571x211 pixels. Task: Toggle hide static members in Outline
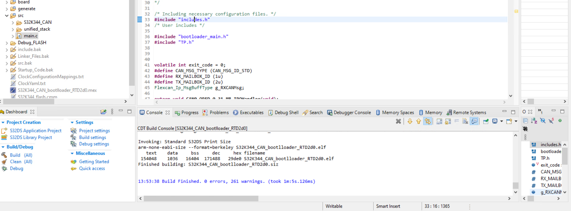tap(551, 121)
